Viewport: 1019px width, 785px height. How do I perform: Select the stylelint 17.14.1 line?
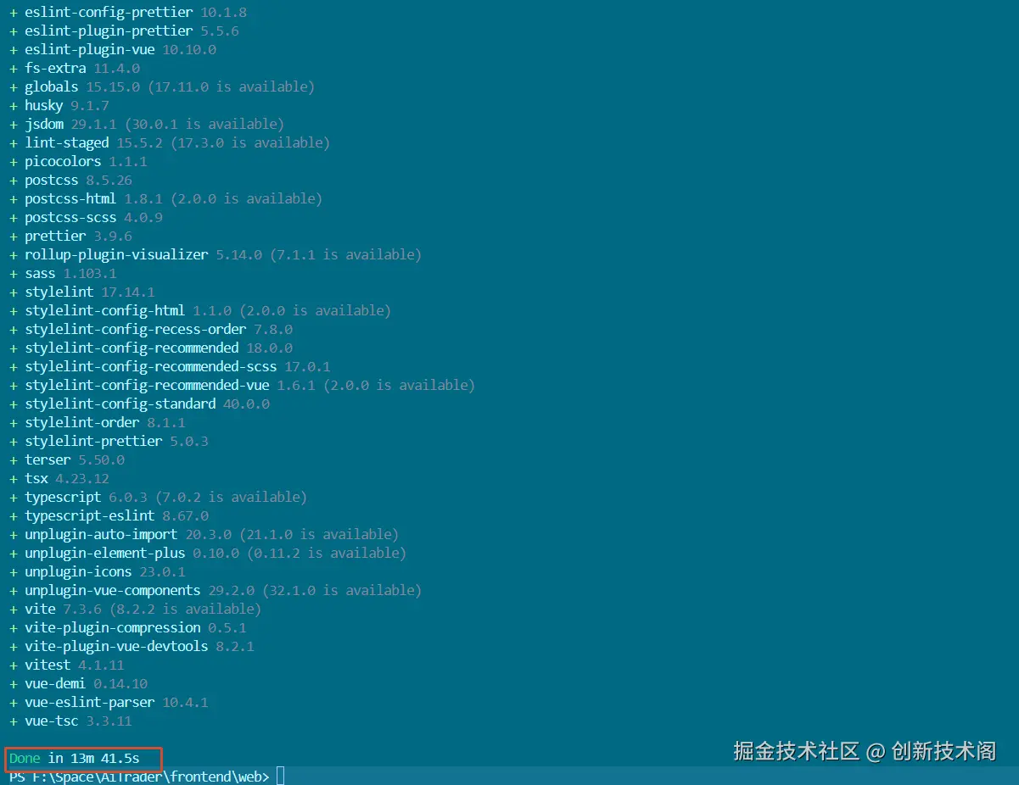82,292
